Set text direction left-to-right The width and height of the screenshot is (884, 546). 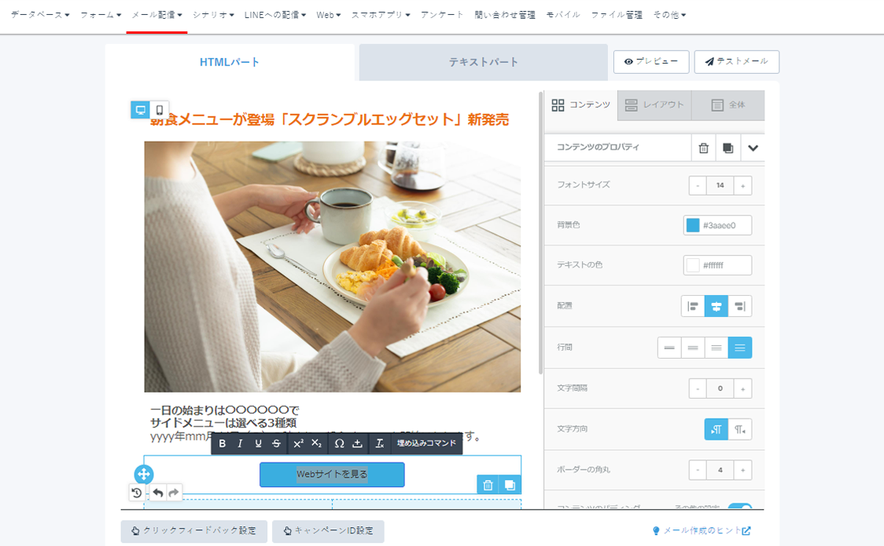pyautogui.click(x=716, y=430)
